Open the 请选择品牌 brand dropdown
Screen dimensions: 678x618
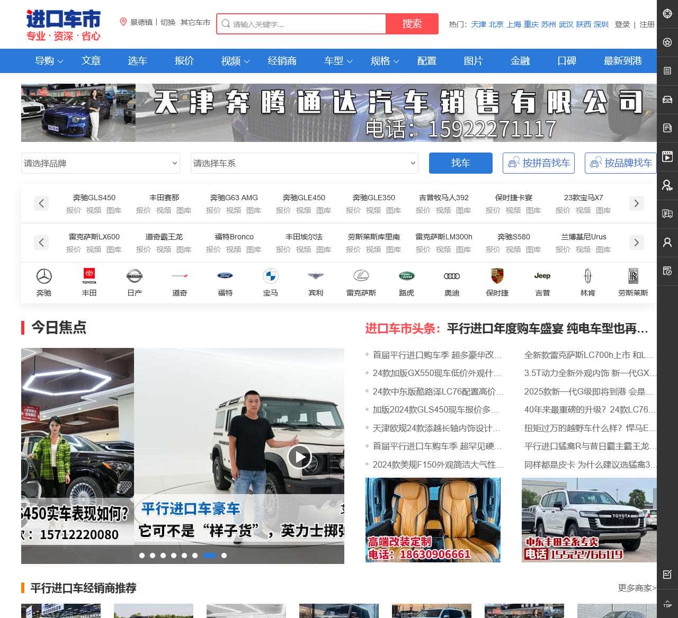tap(101, 163)
